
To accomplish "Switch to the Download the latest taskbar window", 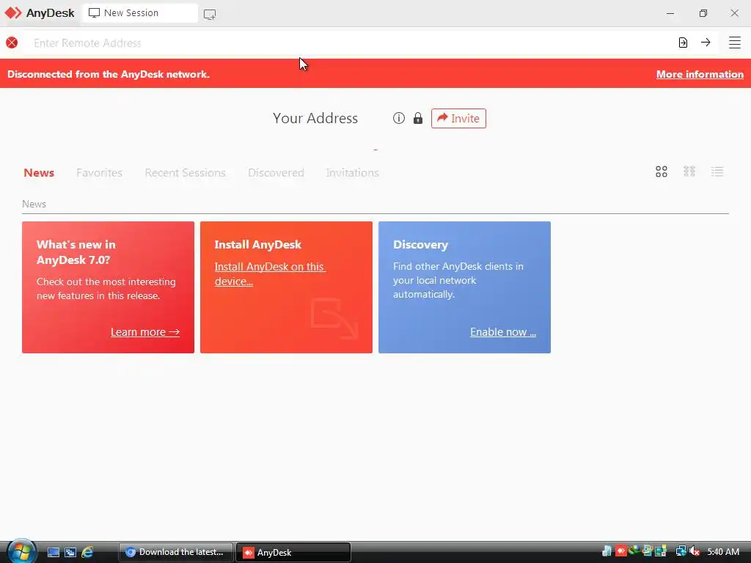I will coord(176,552).
